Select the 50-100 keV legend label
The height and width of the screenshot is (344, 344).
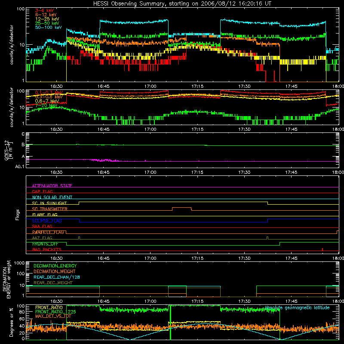49,27
